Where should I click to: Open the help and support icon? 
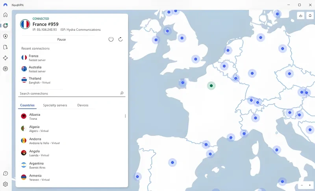tap(6, 173)
